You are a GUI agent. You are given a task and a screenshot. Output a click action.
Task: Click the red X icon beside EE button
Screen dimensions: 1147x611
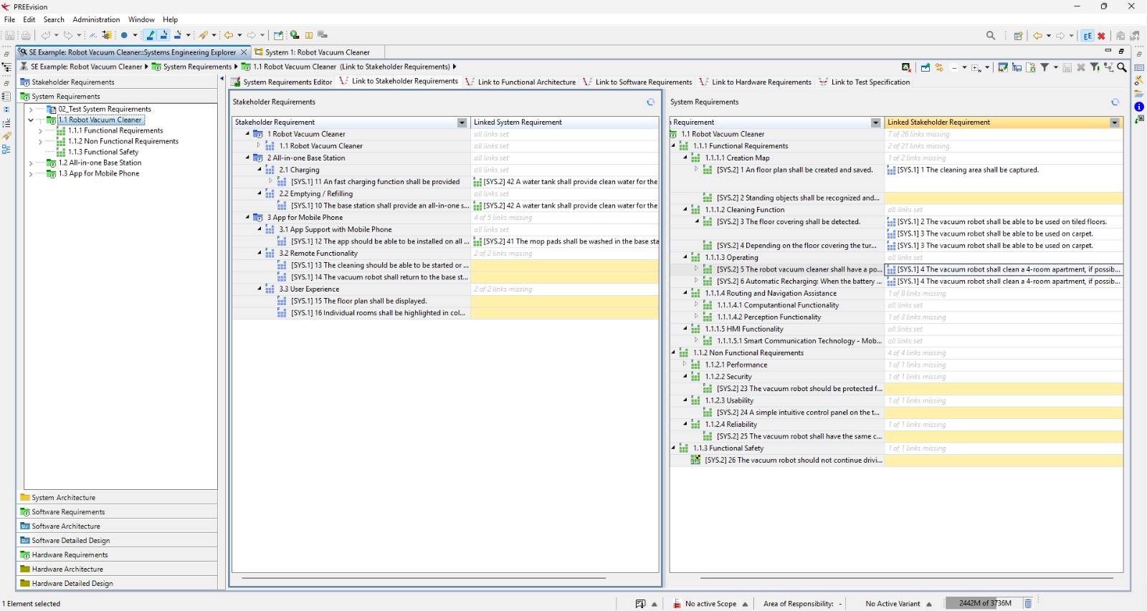point(1102,36)
